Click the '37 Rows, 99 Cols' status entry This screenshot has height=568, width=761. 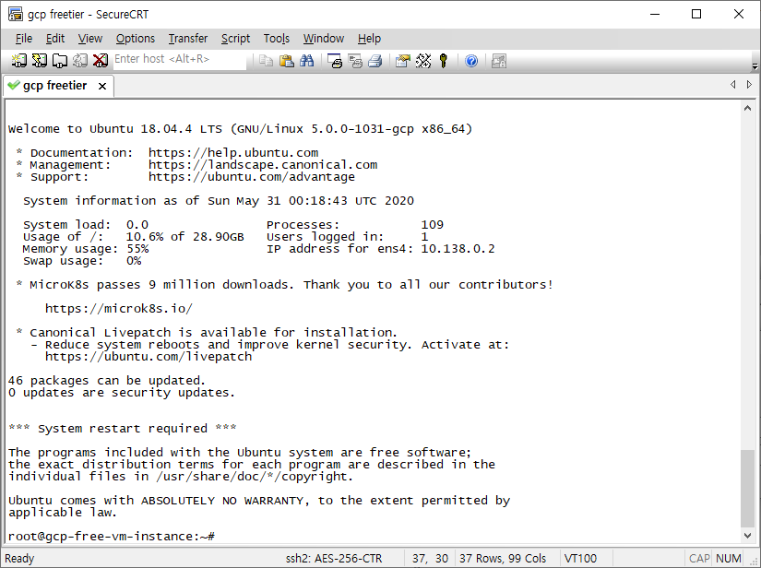503,559
